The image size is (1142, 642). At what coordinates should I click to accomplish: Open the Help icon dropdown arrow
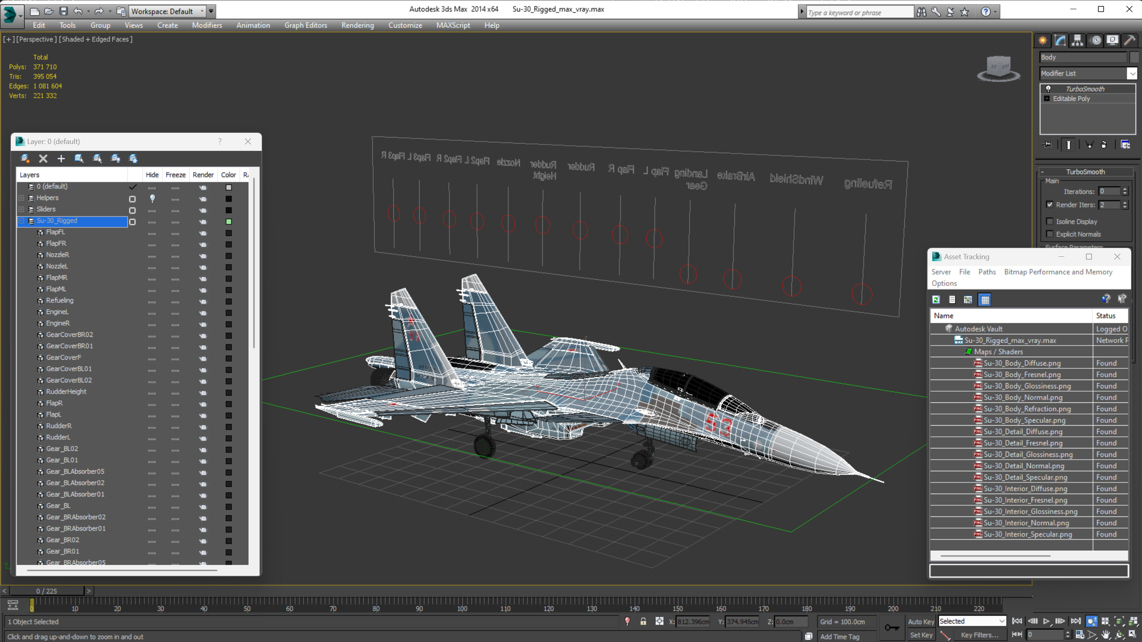[995, 12]
